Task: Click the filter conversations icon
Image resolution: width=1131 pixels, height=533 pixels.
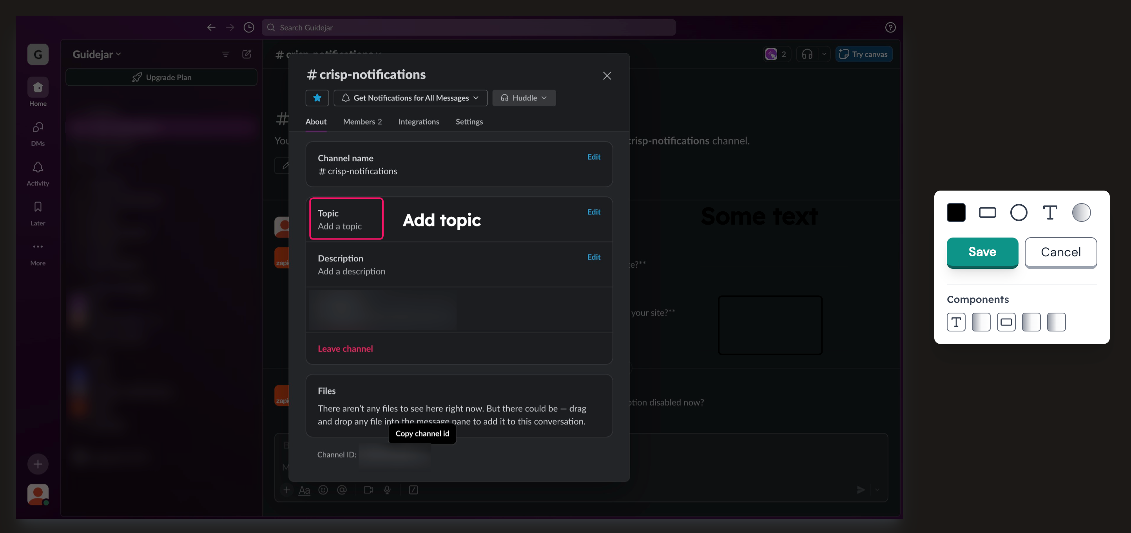Action: (226, 54)
